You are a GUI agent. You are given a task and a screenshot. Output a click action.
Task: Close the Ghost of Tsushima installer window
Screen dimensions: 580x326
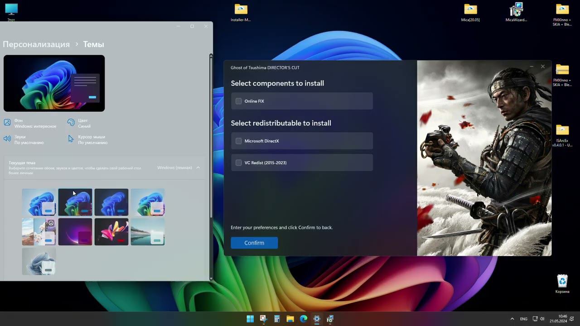[543, 67]
